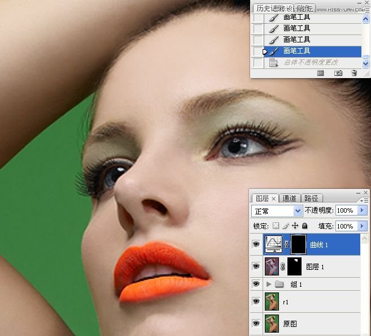Viewport: 371px width, 336px height.
Task: Select the r1 layer name
Action: [x=286, y=302]
